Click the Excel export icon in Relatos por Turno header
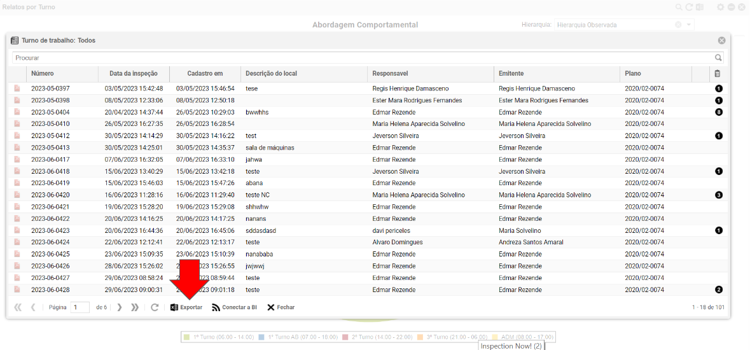750x350 pixels. (x=699, y=7)
